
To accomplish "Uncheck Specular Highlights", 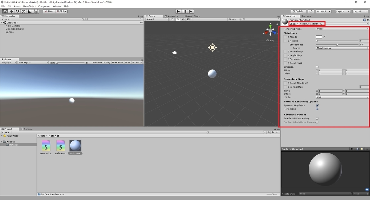I will (317, 105).
